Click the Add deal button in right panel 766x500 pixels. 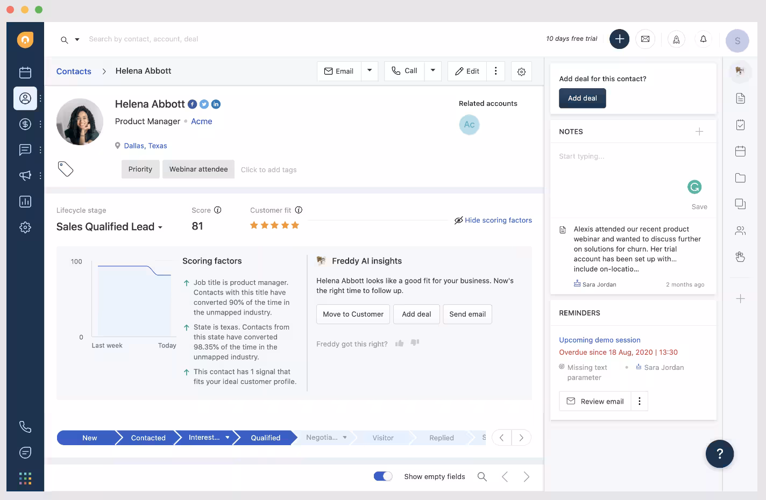582,98
